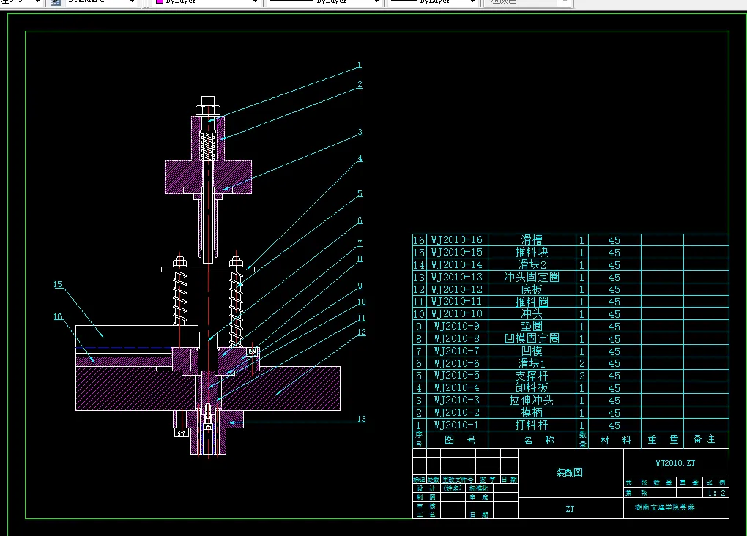Select balloon number 1 in the drawing

(x=359, y=64)
